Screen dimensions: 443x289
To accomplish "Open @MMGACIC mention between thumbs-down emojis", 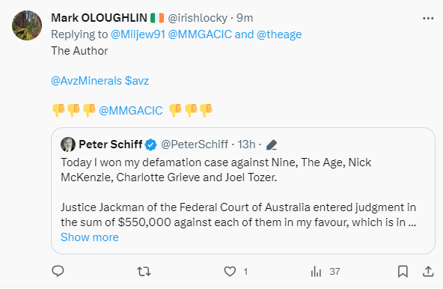I will (131, 111).
